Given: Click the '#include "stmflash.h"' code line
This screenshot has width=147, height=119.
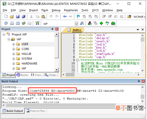Looking at the screenshot, I should click(x=97, y=54).
